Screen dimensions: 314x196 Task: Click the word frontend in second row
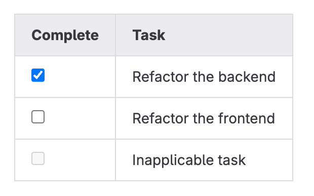[x=247, y=118]
